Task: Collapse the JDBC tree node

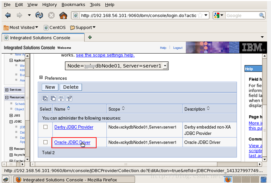Action: click(11, 122)
